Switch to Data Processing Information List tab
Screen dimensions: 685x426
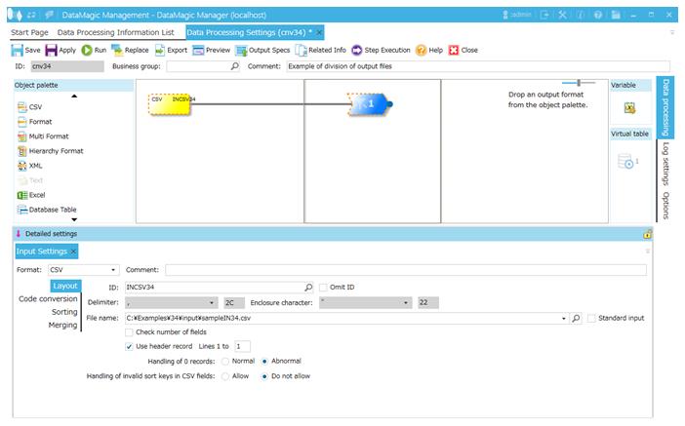coord(119,32)
